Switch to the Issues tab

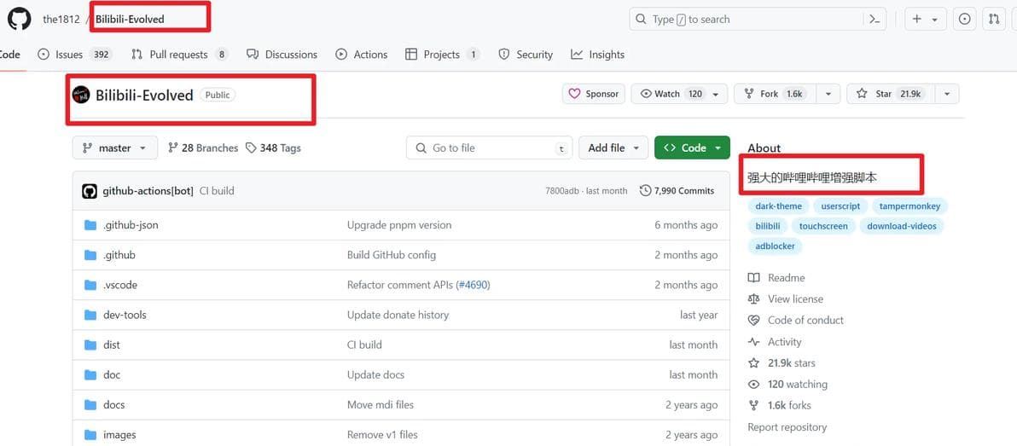coord(74,55)
